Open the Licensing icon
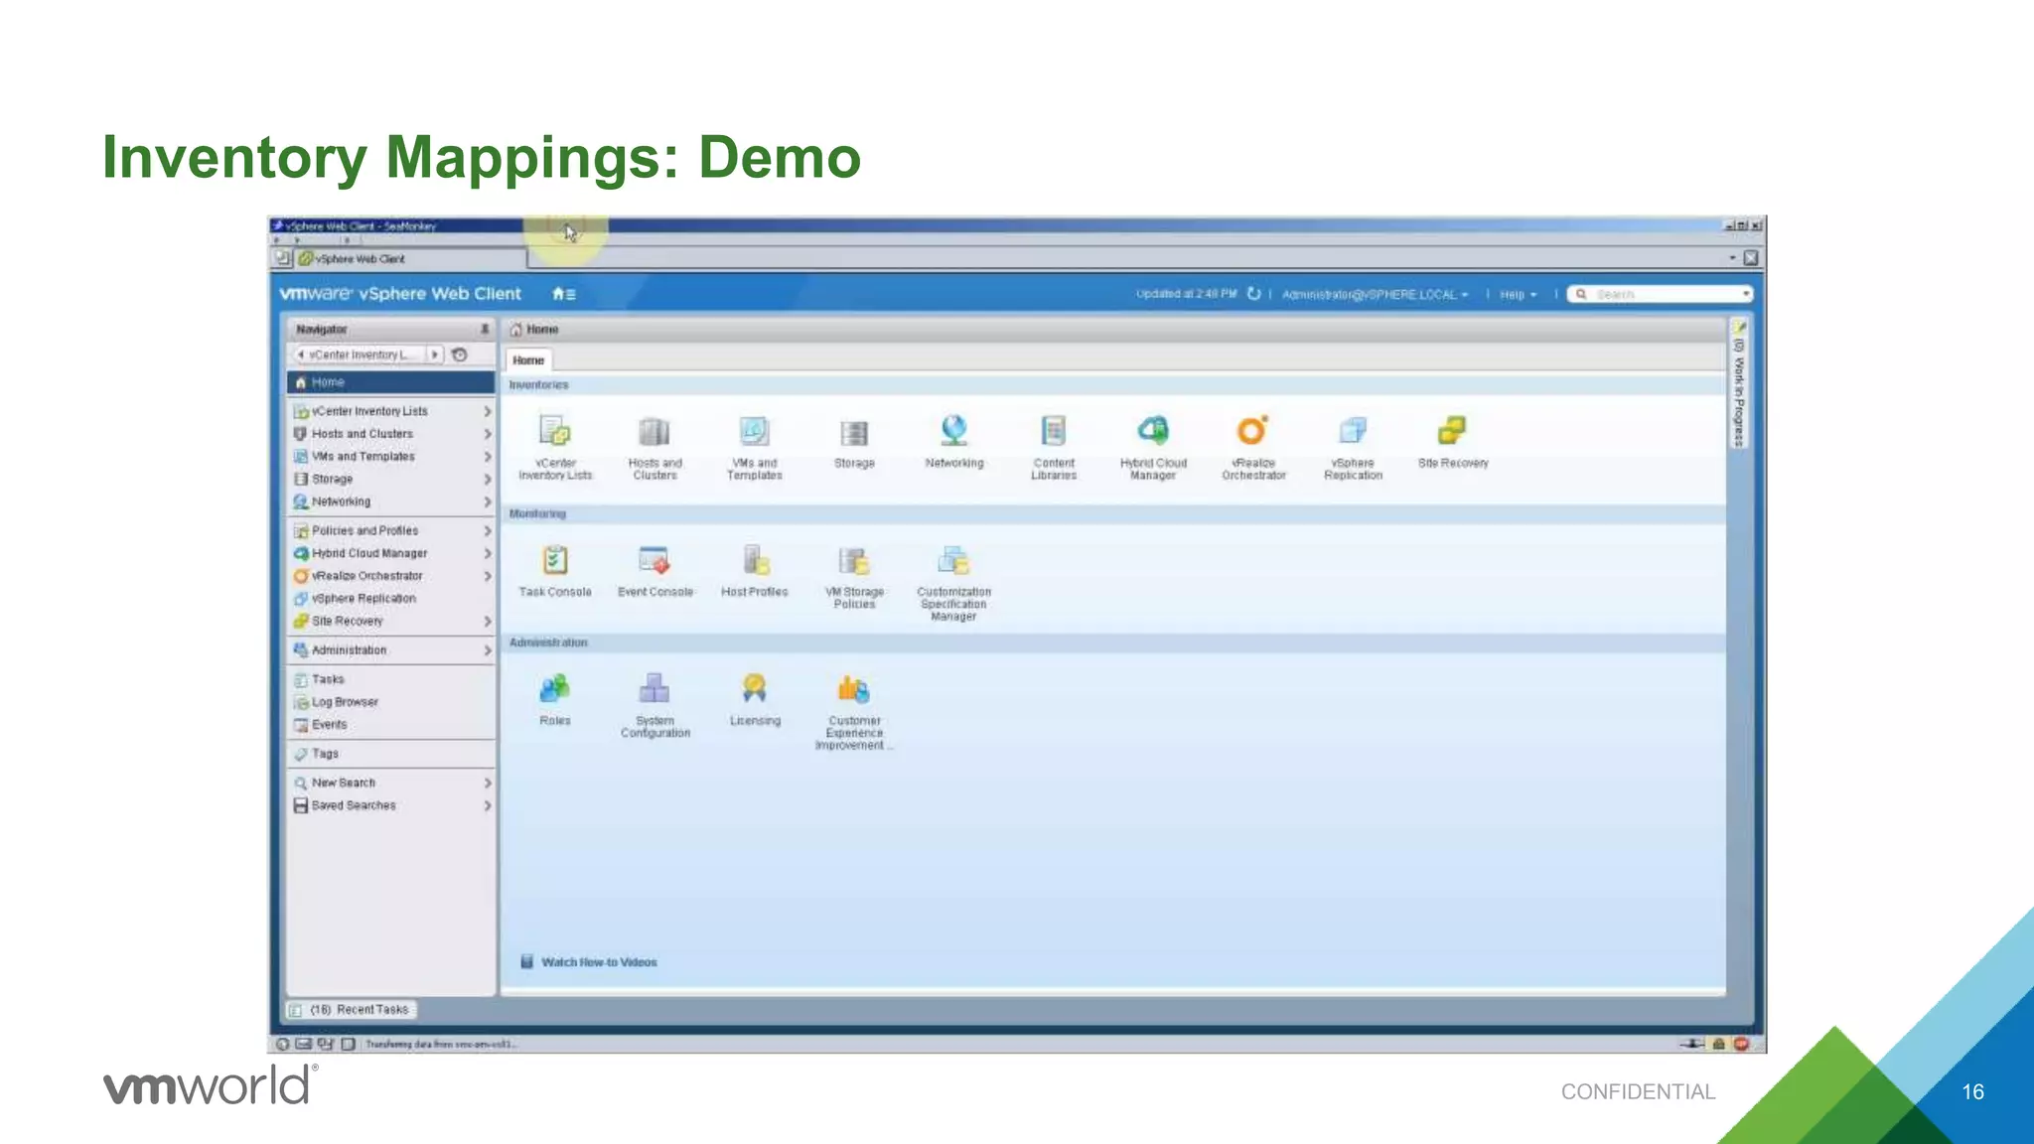The width and height of the screenshot is (2034, 1144). 755,688
